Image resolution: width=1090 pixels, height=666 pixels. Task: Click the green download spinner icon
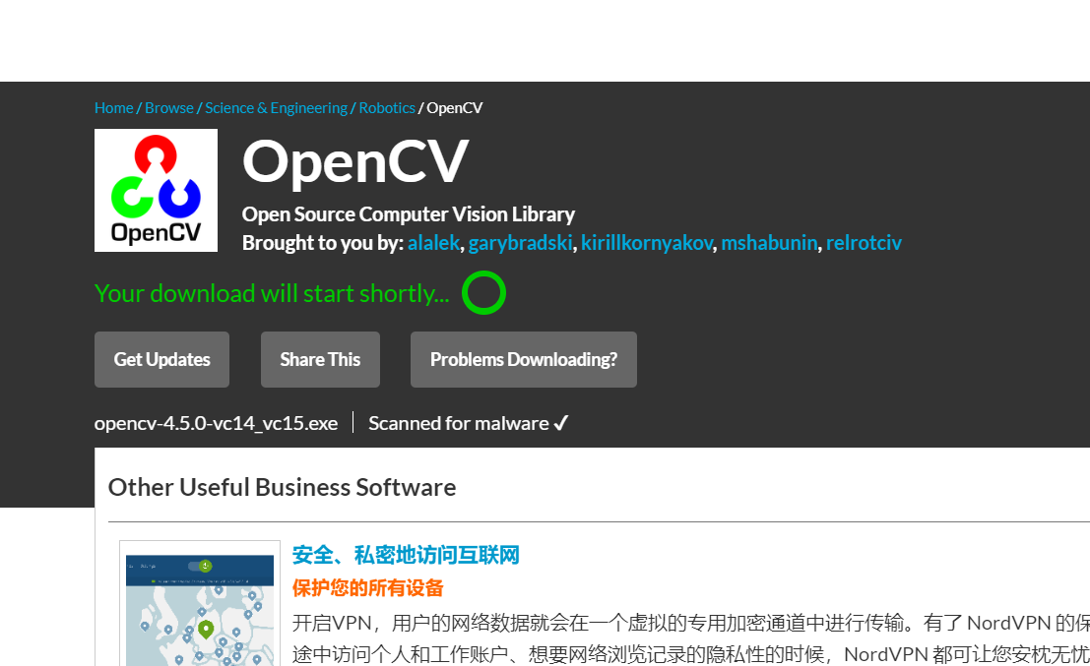483,292
